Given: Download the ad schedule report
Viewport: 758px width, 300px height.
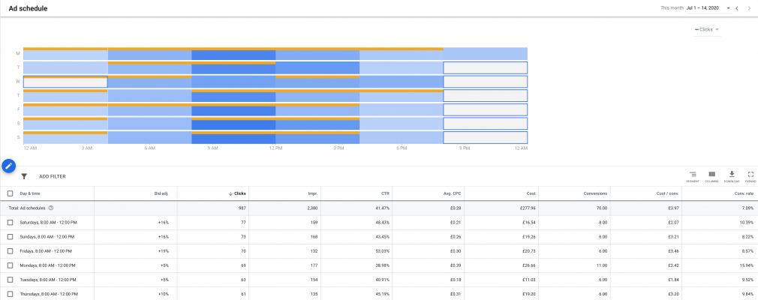Looking at the screenshot, I should coord(731,175).
